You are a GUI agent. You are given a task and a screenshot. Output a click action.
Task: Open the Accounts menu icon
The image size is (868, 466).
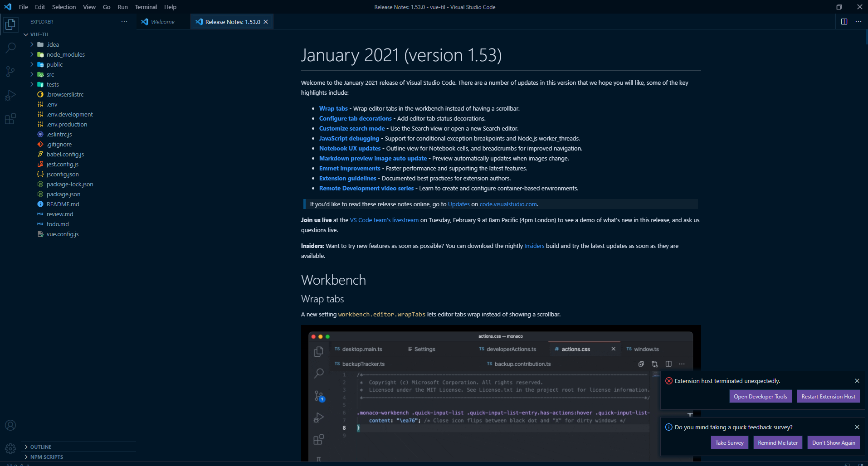pyautogui.click(x=10, y=425)
